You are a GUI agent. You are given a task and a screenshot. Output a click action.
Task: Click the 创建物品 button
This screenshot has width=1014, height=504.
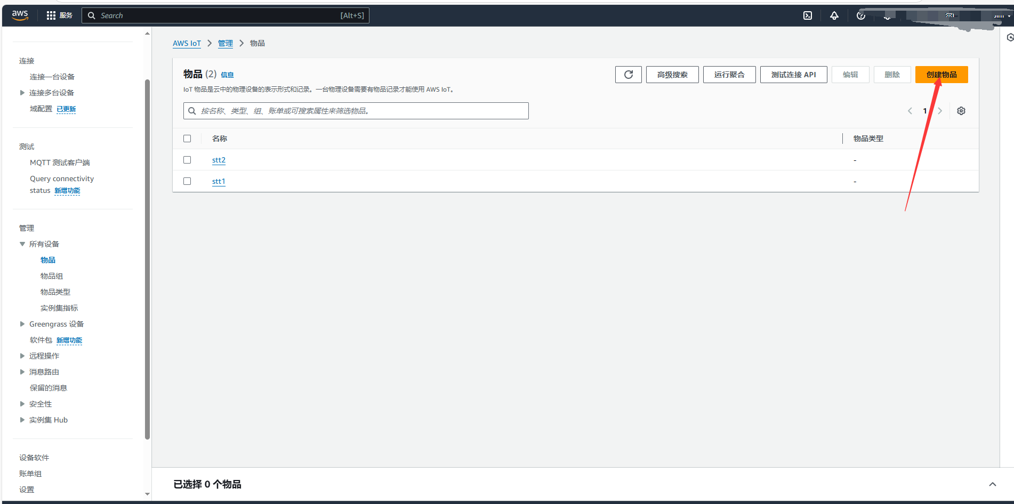pyautogui.click(x=941, y=75)
